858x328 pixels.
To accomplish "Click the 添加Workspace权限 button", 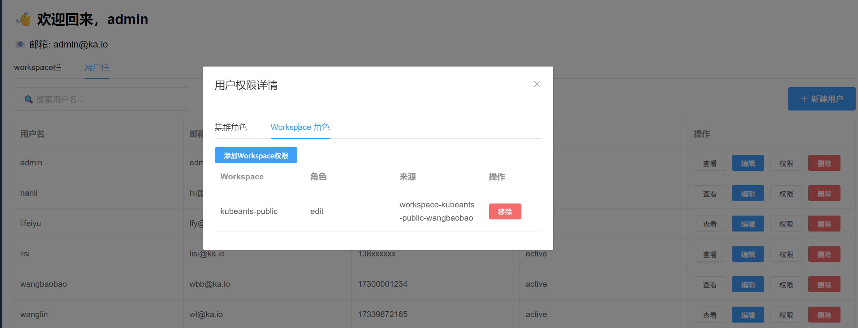I will point(256,155).
